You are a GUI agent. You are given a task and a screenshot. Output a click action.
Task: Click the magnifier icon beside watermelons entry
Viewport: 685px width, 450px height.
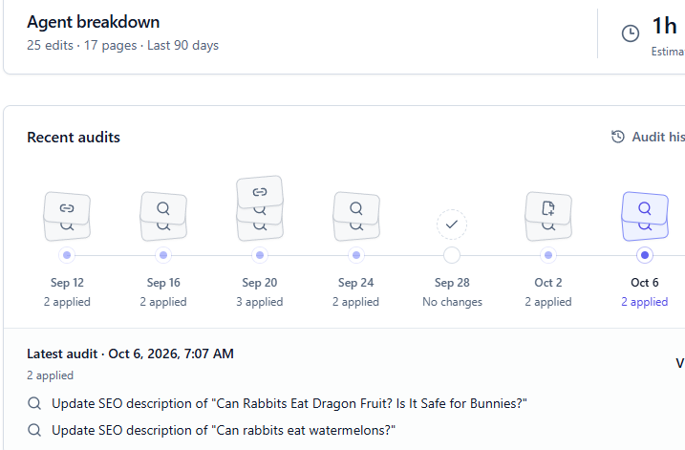(34, 430)
